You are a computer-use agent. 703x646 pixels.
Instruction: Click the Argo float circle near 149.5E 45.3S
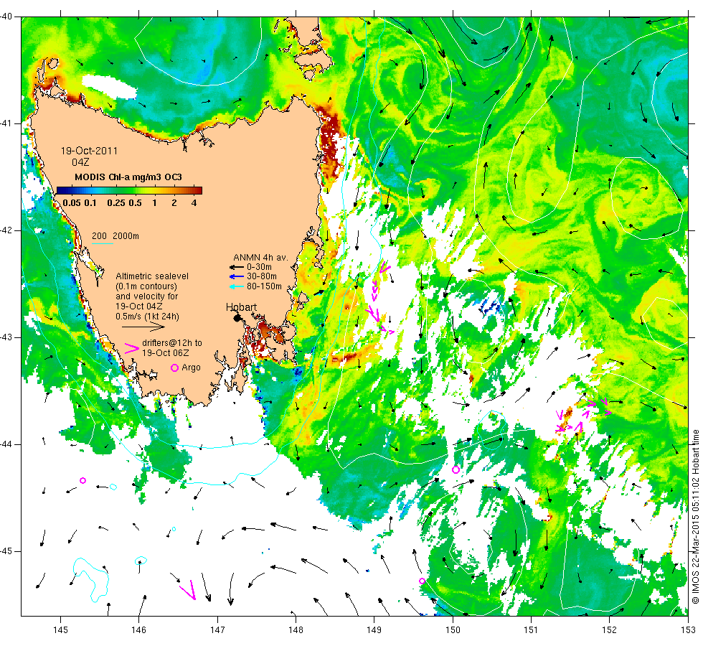tap(422, 581)
